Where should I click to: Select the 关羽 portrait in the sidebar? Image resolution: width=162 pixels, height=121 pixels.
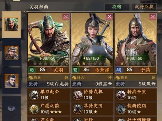[x=11, y=25]
